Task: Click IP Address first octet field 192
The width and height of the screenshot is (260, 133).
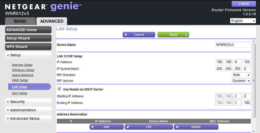Action: [x=219, y=62]
